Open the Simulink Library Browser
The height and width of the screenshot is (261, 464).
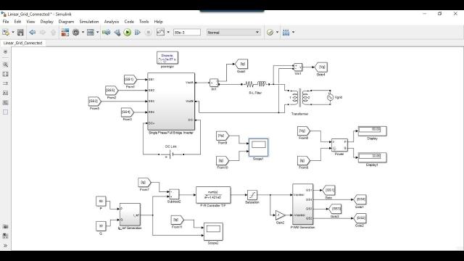[x=65, y=32]
